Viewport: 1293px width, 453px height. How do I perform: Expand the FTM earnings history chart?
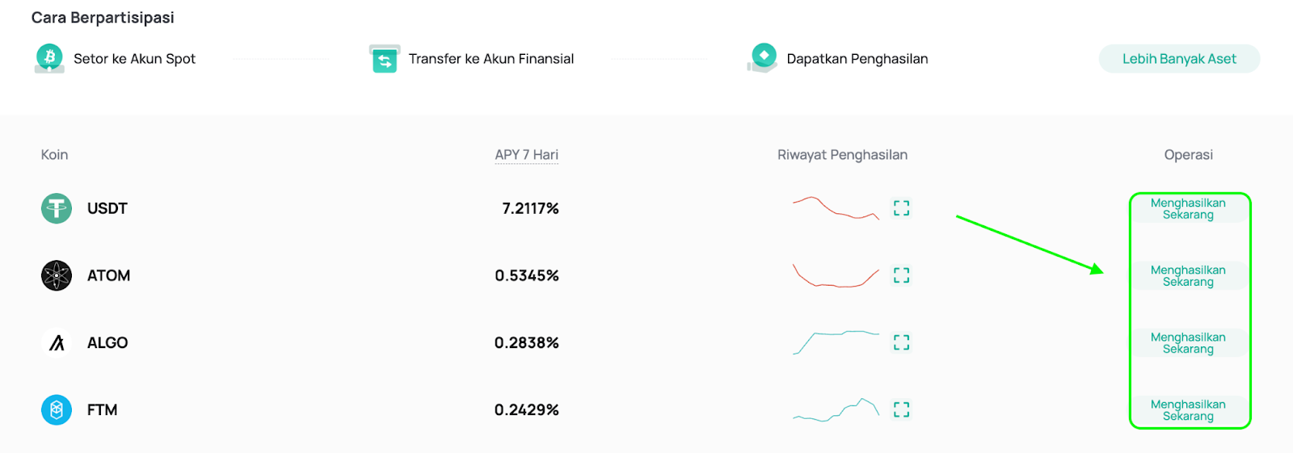pos(902,410)
